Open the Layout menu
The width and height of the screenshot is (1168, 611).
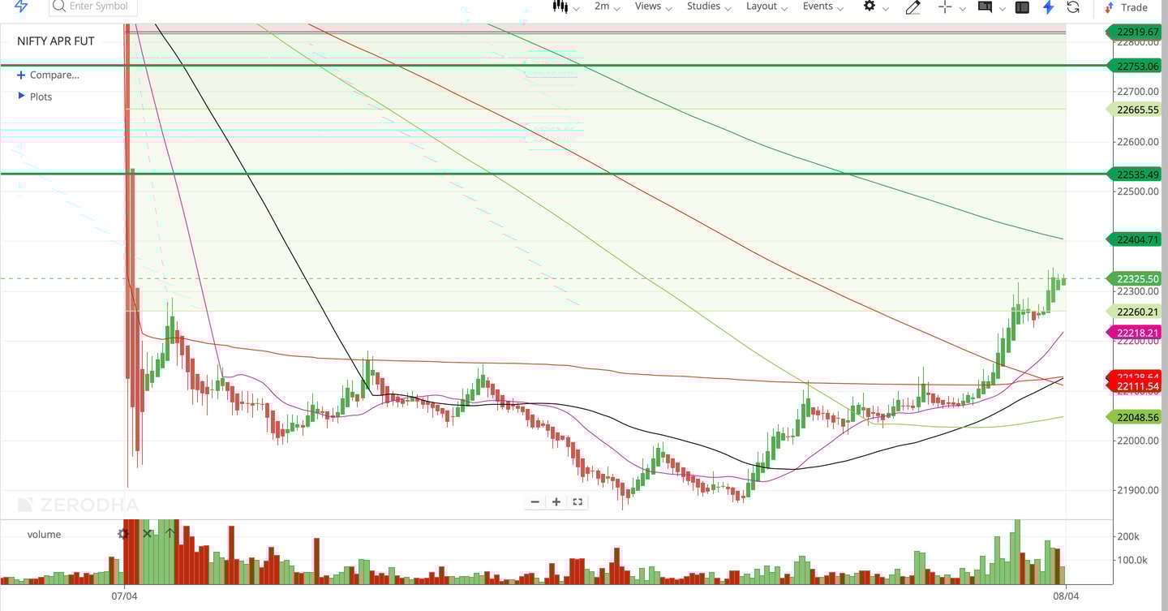(766, 6)
